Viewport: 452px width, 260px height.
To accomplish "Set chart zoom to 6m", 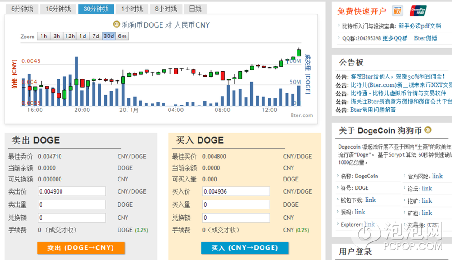I will coord(122,36).
